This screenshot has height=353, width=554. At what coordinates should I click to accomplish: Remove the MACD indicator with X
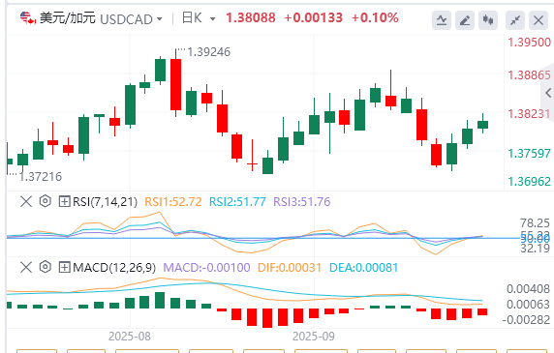26,267
